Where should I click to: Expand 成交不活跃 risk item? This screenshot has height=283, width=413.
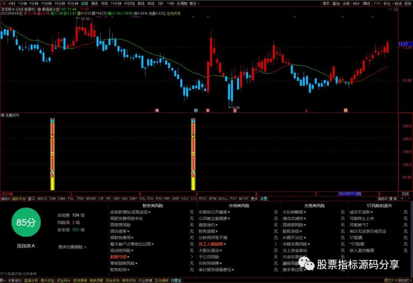361,212
